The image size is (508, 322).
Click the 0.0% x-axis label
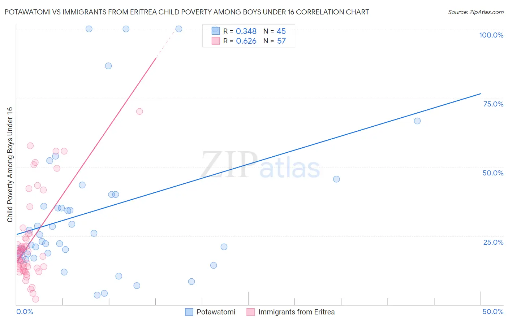(x=25, y=312)
